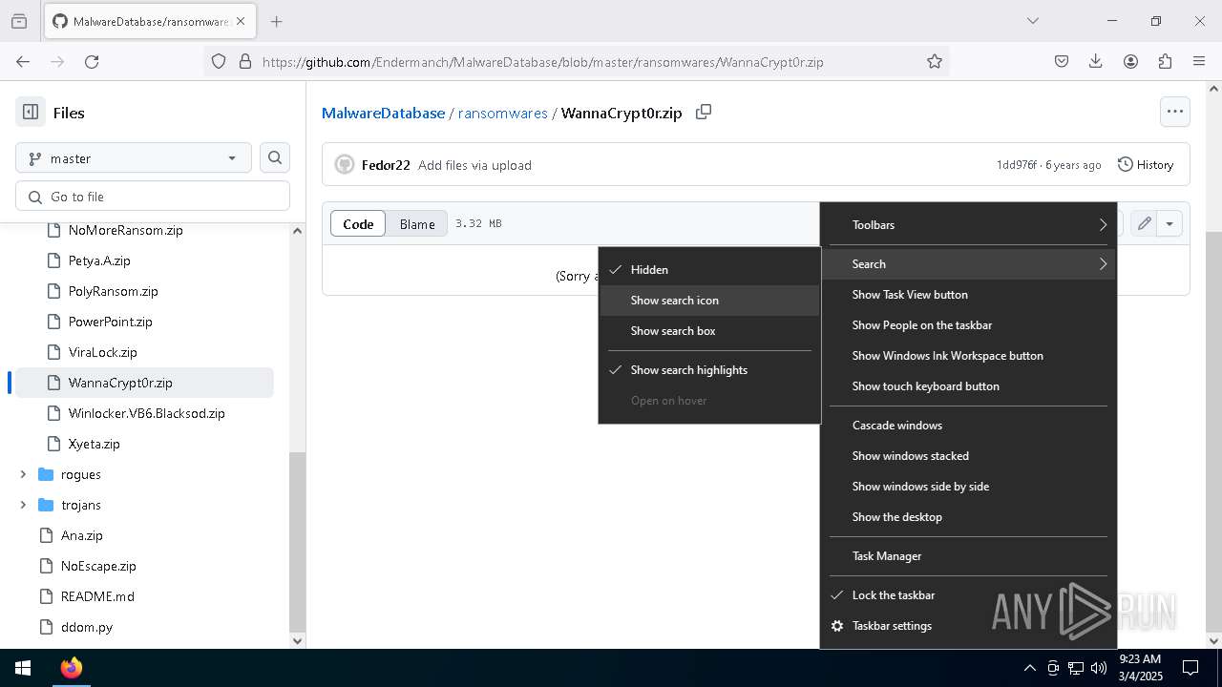This screenshot has width=1222, height=687.
Task: Open the MalwareDatabase repository link
Action: pos(383,113)
